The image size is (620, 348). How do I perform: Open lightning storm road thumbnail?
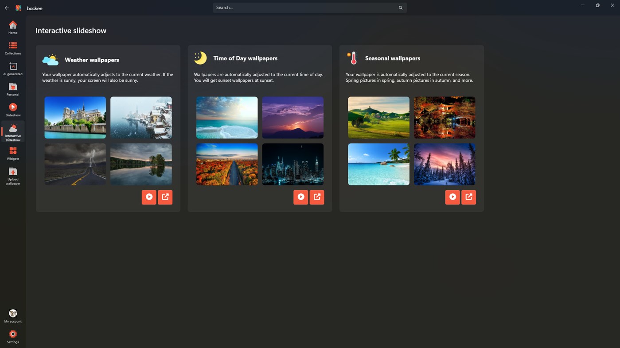[75, 164]
